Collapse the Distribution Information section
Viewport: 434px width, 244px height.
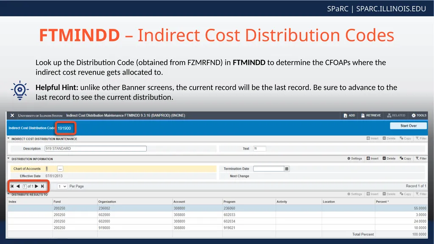click(x=8, y=159)
